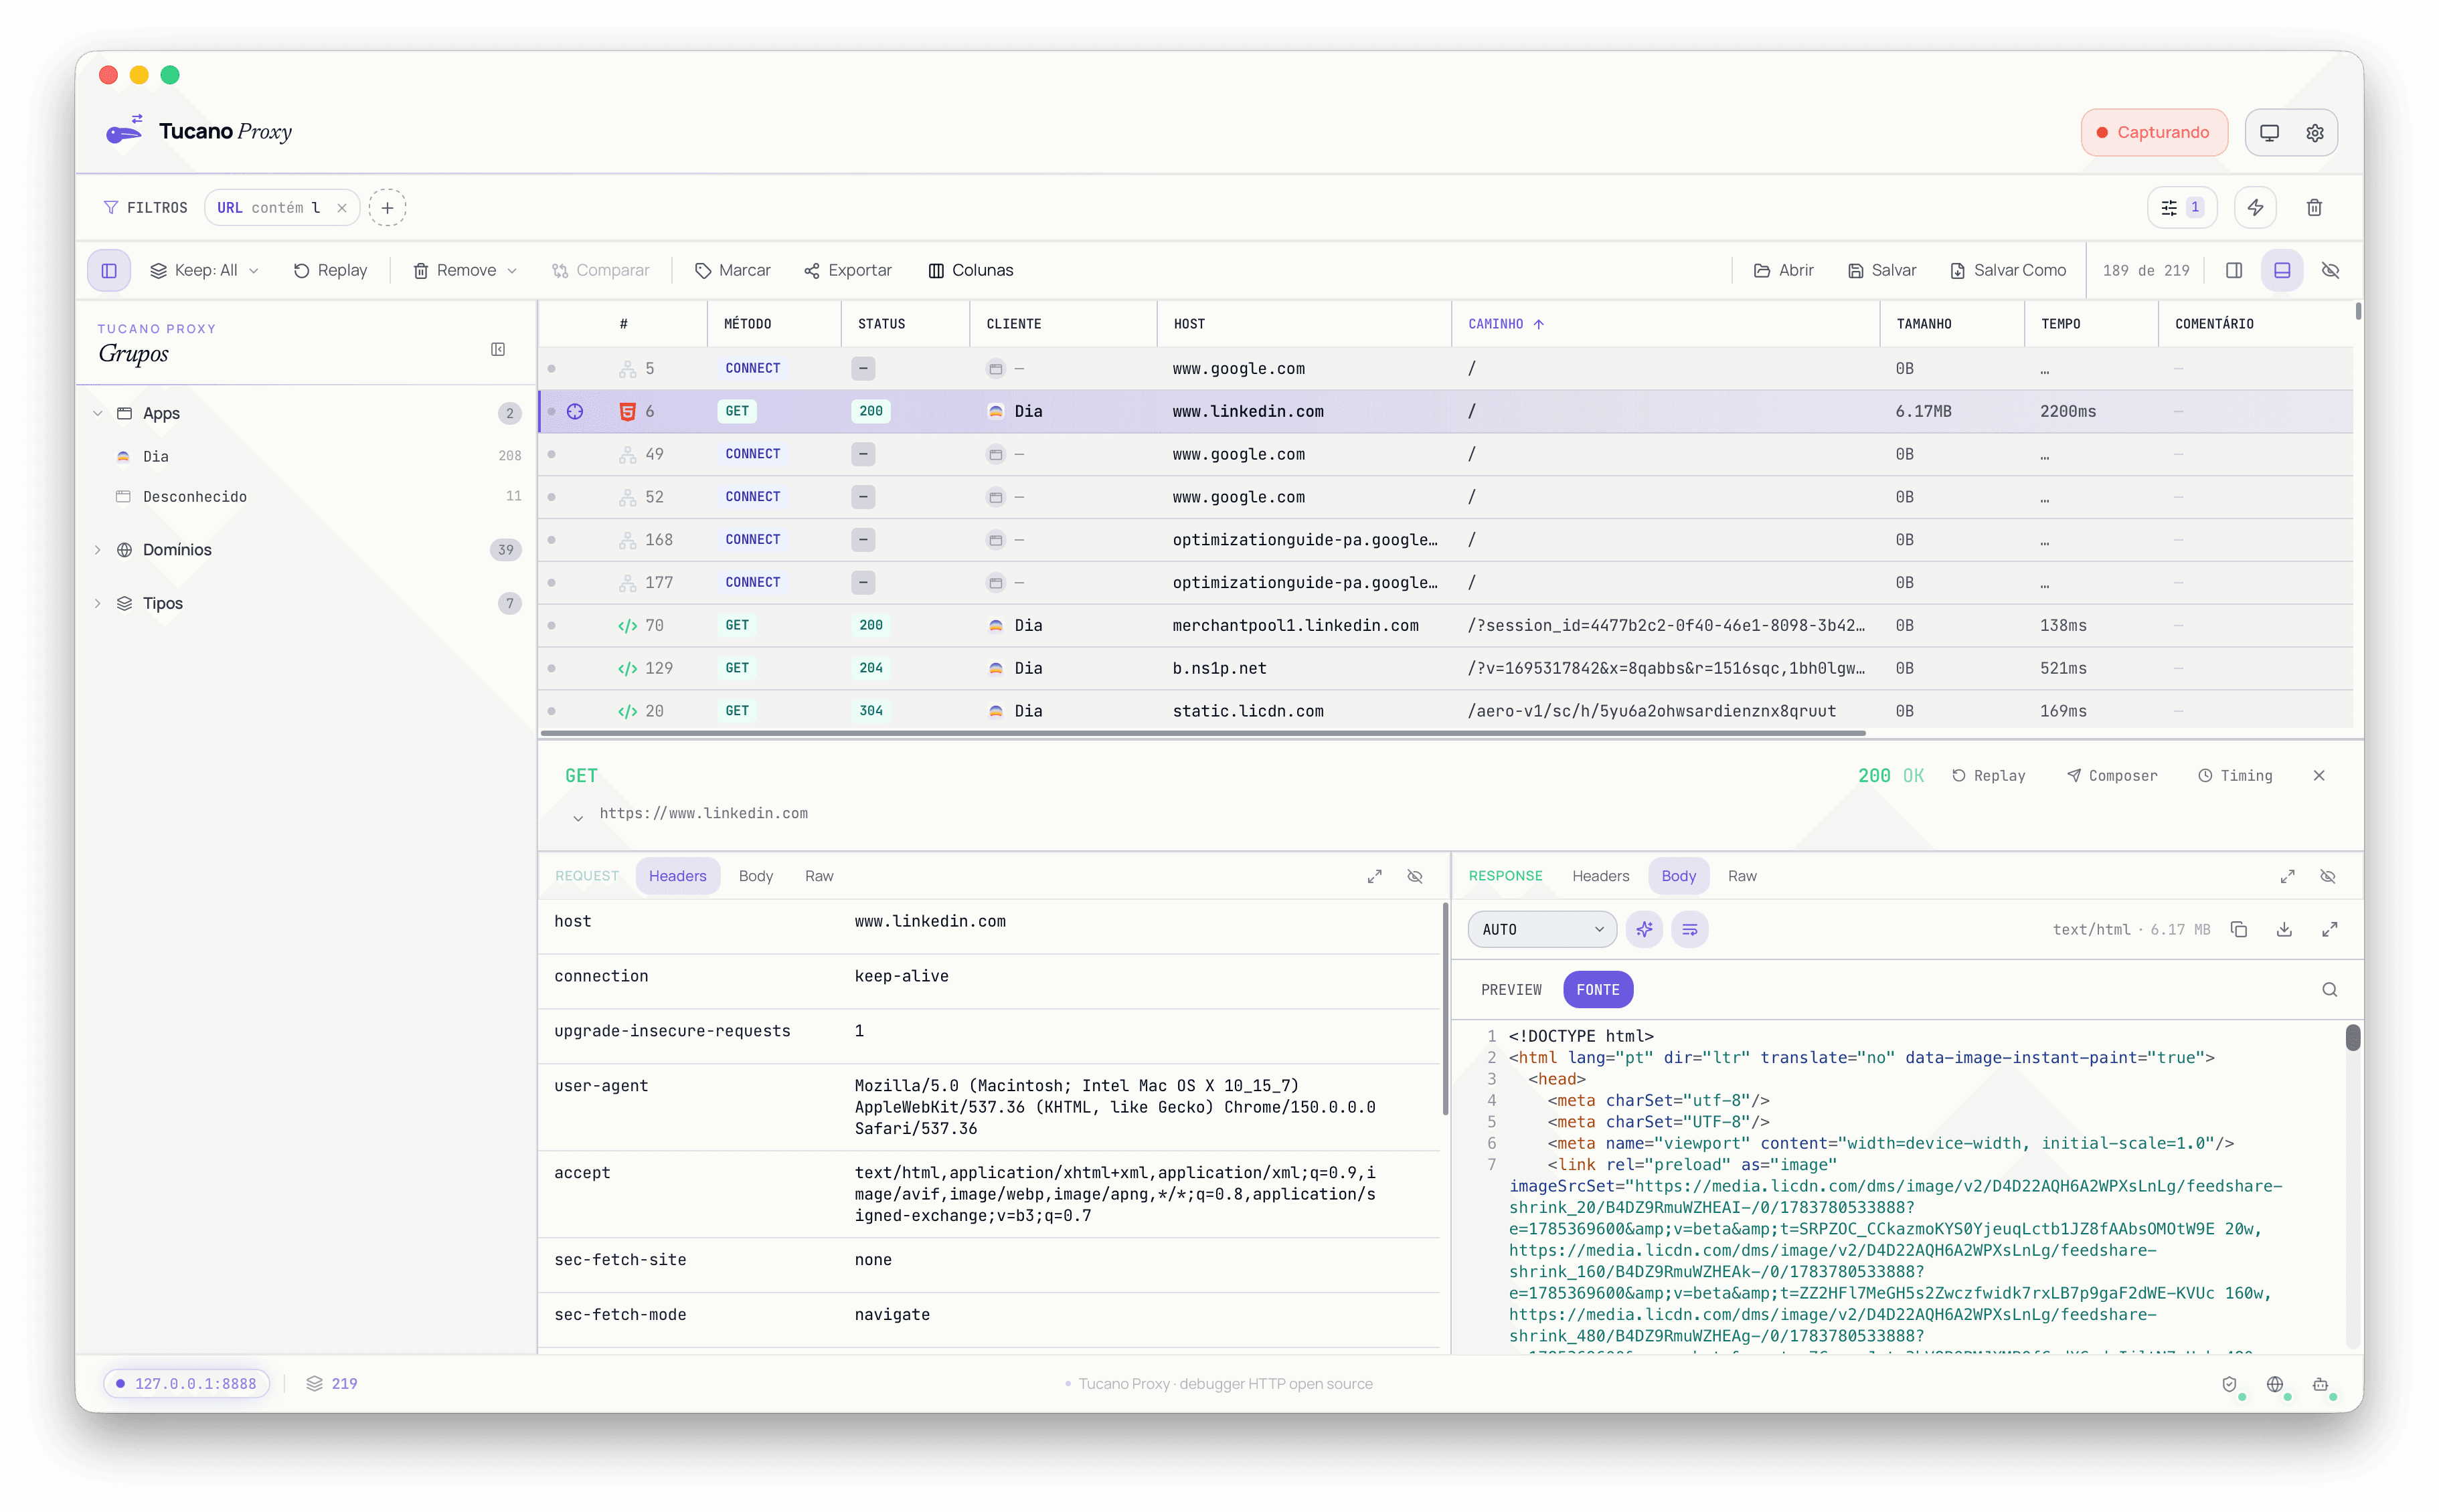Click the request headers vertical scrollbar
Viewport: 2439px width, 1512px height.
1444,1008
